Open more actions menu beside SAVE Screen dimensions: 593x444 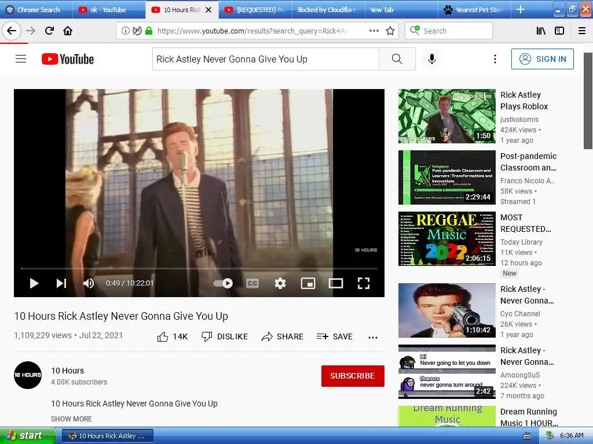coord(373,338)
